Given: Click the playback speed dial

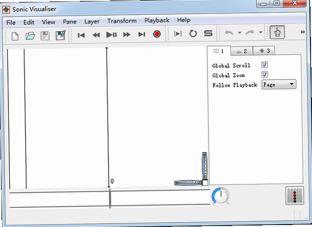Looking at the screenshot, I should [221, 196].
